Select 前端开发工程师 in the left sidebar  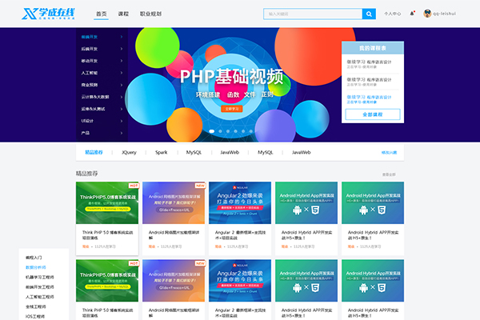click(x=39, y=287)
